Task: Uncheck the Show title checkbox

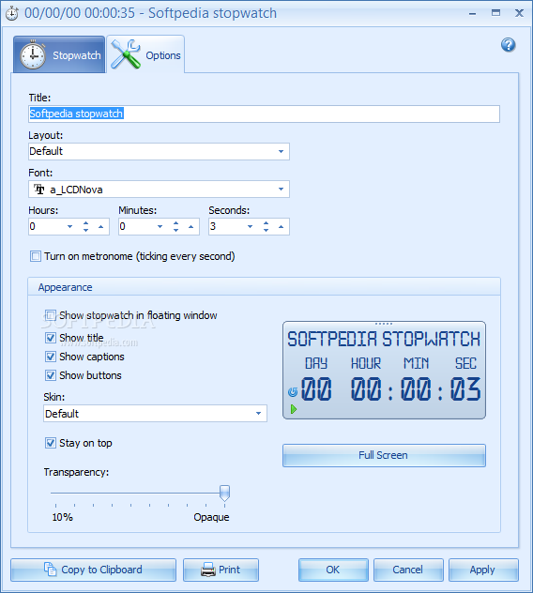Action: click(51, 338)
